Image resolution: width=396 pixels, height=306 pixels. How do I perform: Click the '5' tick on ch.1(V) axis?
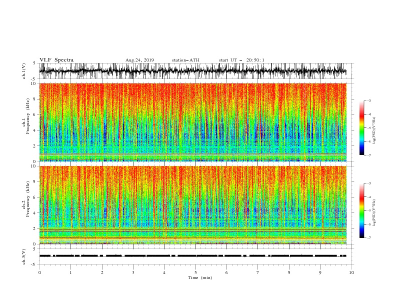34,63
